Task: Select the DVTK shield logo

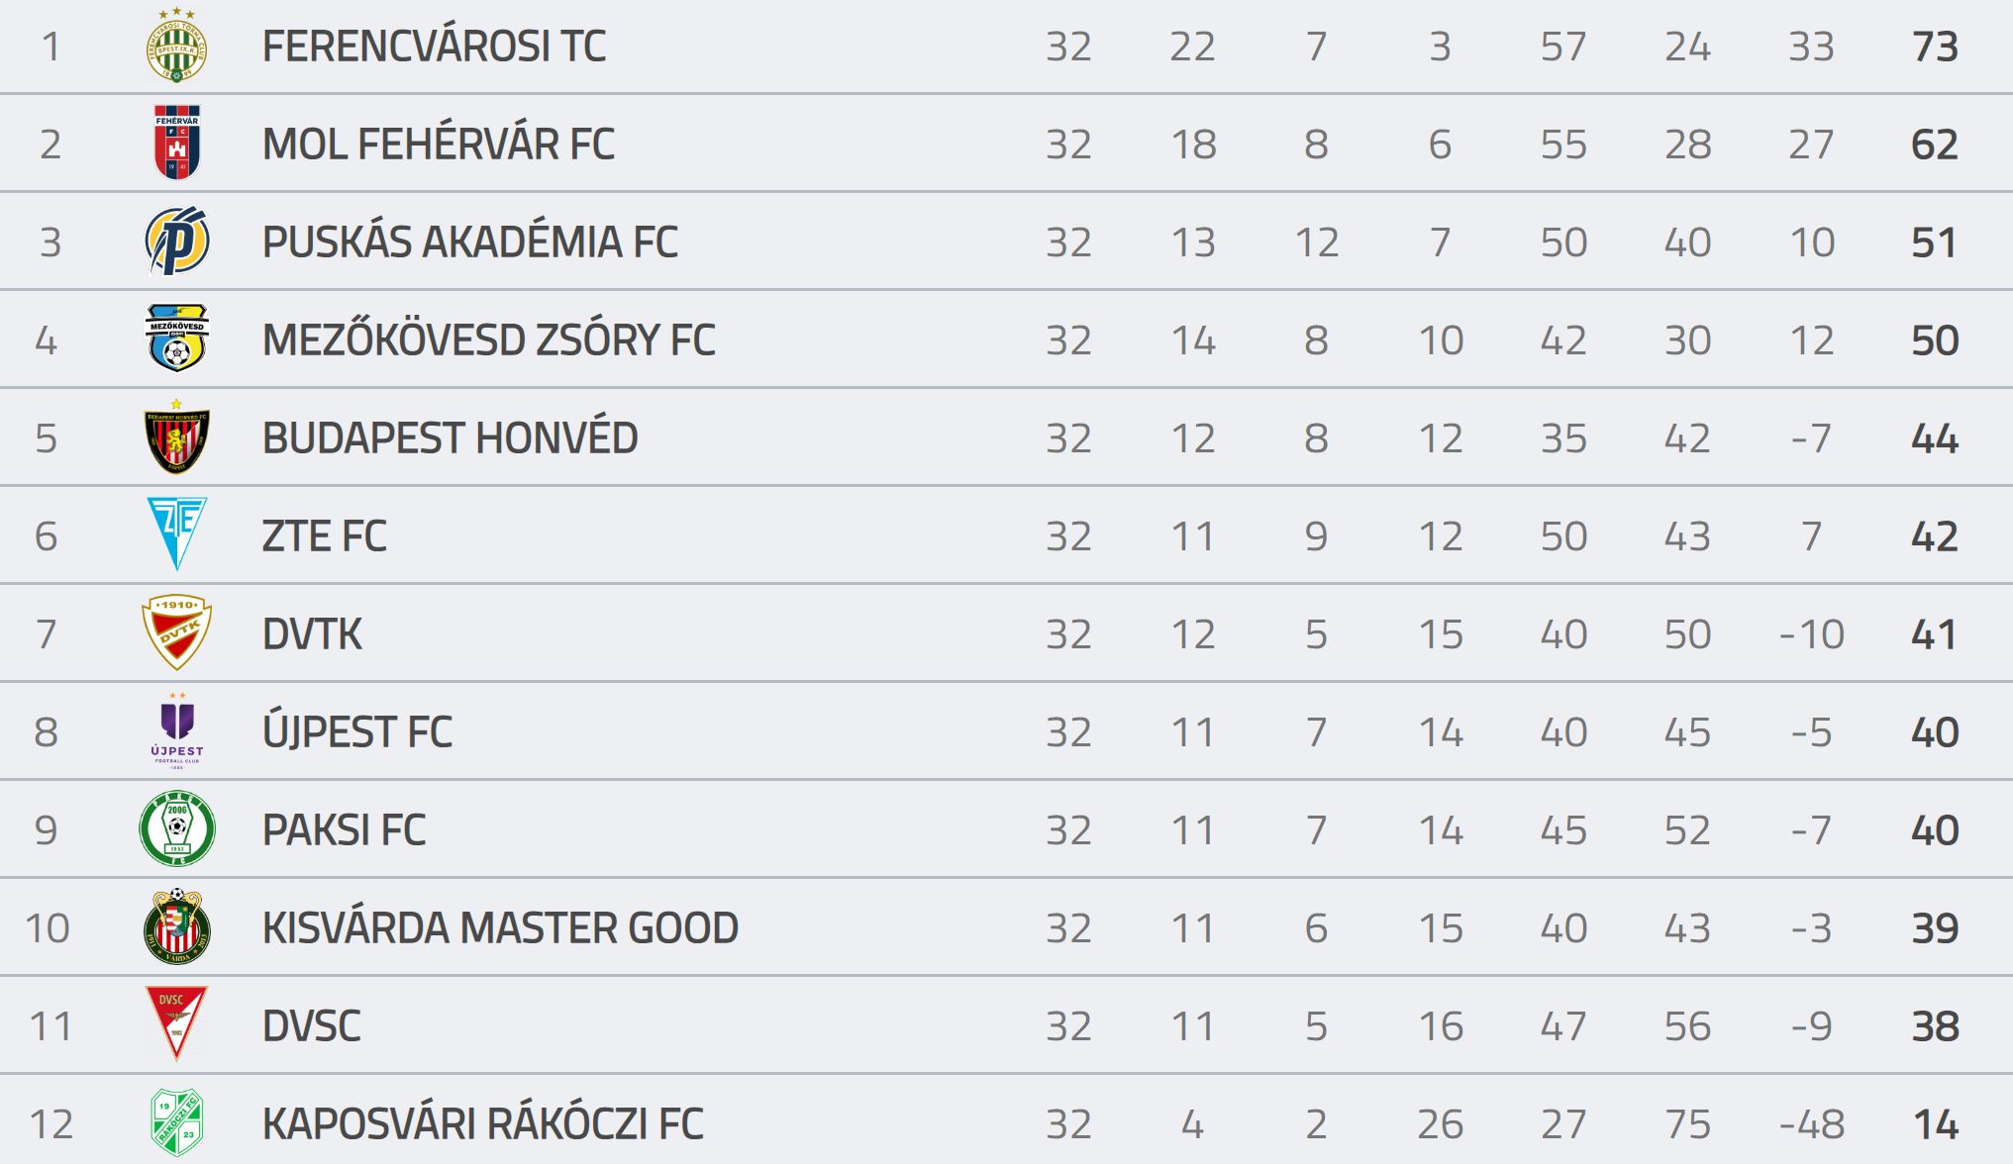Action: 176,631
